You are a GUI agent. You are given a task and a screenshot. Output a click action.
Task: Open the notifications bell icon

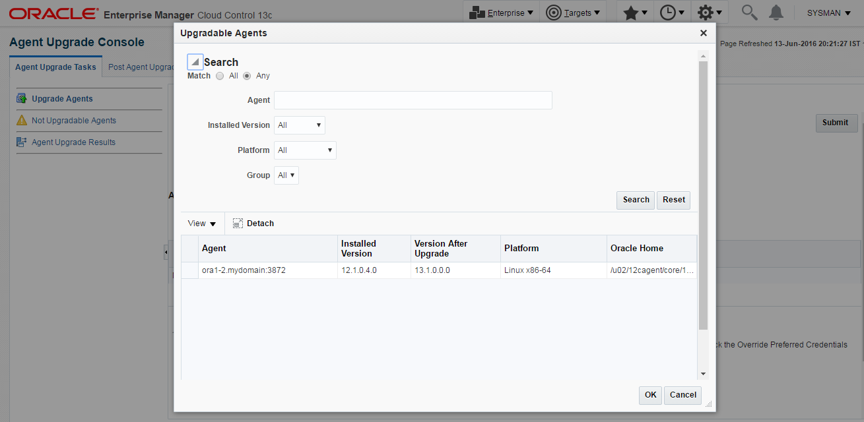(x=777, y=13)
